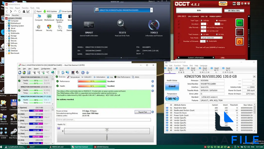Viewport: 264px width, 149px height.
Task: Expand the Computer node in AIDA64 tree
Action: 7,21
